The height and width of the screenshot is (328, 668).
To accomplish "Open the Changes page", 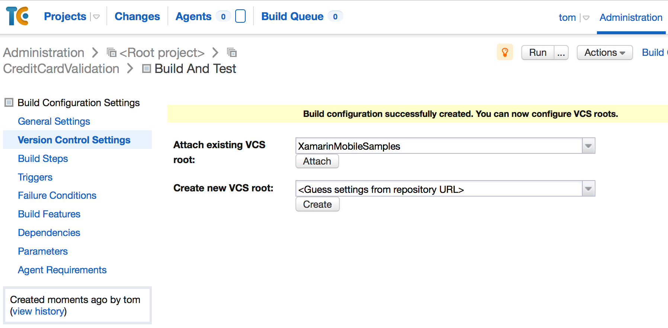I will point(137,16).
